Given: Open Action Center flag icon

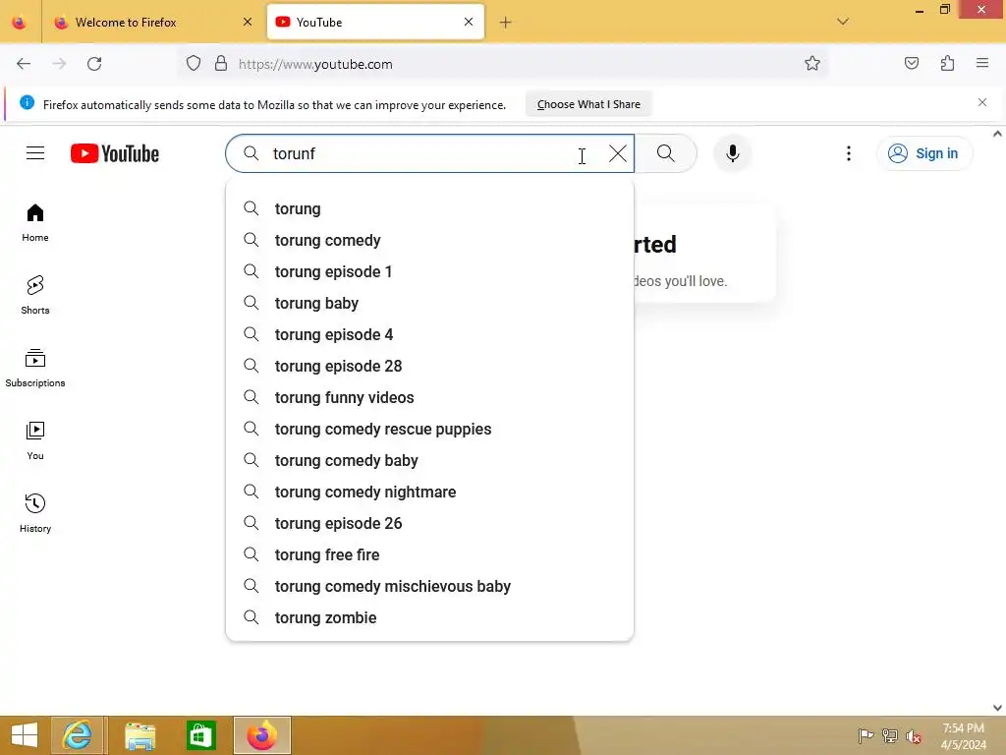Looking at the screenshot, I should pos(866,735).
